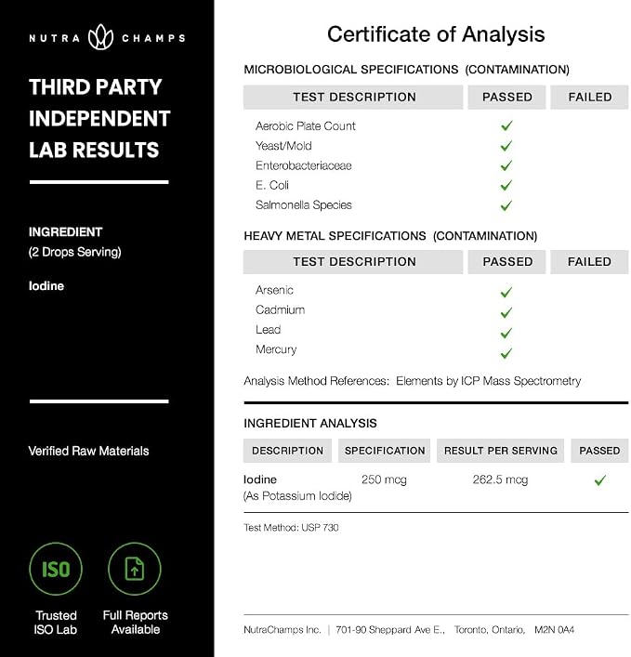
Task: Click the Mercury green checkmark
Action: (x=506, y=354)
